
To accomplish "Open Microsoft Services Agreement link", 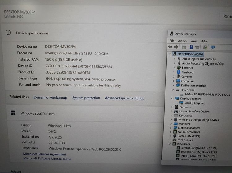I will coord(45,154).
